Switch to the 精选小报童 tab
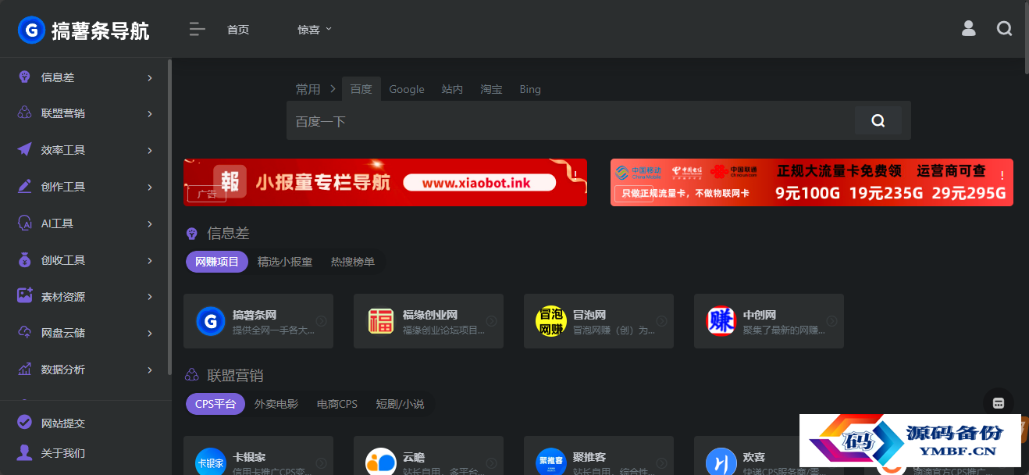1029x475 pixels. [x=285, y=262]
